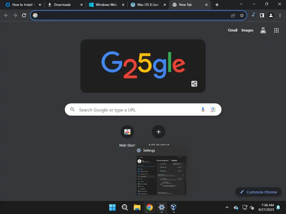
Task: Open the network tray icon
Action: 245,207
